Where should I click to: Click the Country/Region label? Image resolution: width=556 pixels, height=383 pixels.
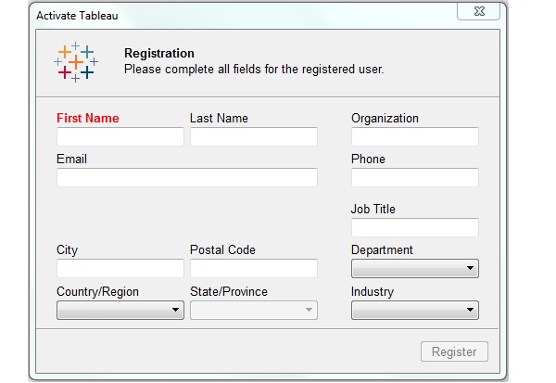pyautogui.click(x=97, y=292)
